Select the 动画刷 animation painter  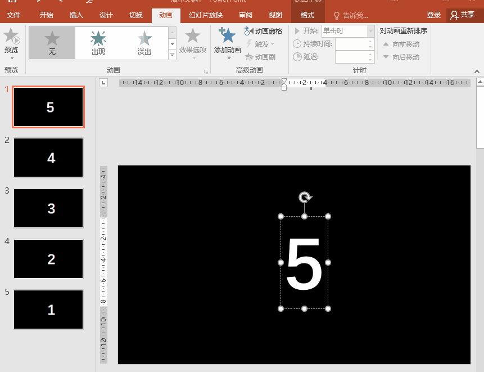(260, 57)
